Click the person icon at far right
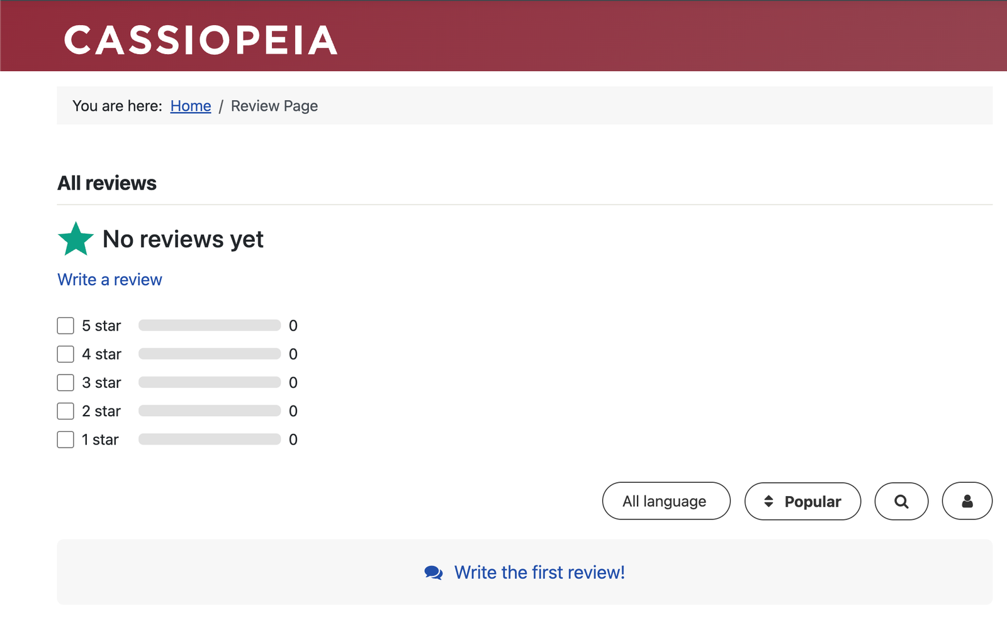The height and width of the screenshot is (639, 1007). pos(967,501)
